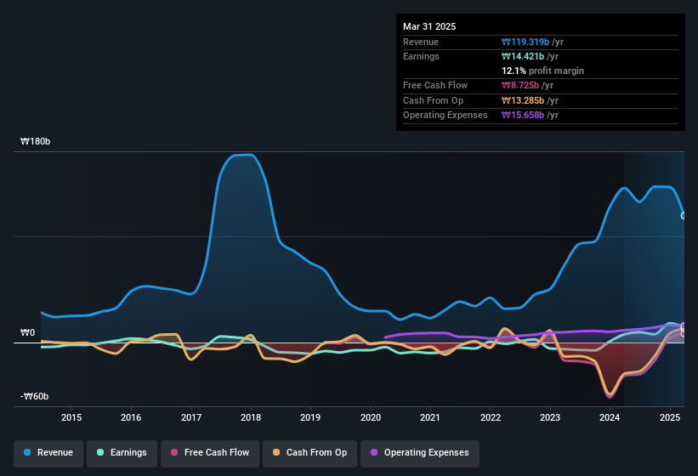Click the purple Operating Expenses dot
Image resolution: width=698 pixels, height=476 pixels.
point(374,452)
